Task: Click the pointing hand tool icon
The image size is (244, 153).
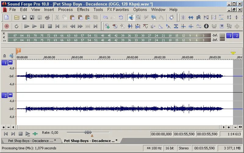Action: (x=171, y=17)
